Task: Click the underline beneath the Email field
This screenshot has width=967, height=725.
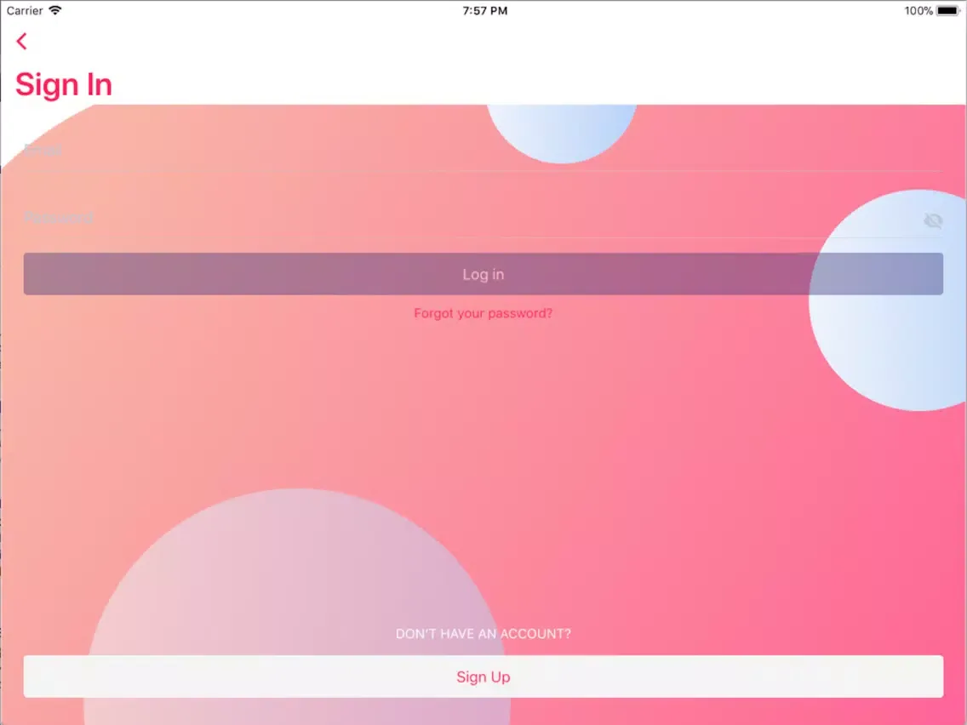Action: [483, 171]
